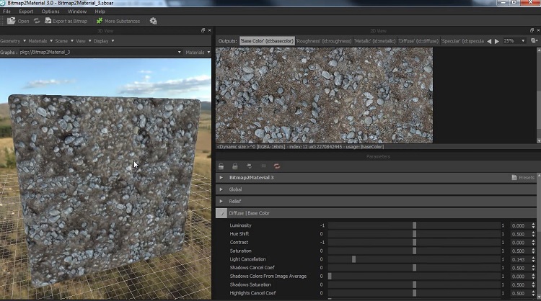The image size is (541, 301).
Task: Adjust the Saturation slider
Action: click(x=414, y=251)
